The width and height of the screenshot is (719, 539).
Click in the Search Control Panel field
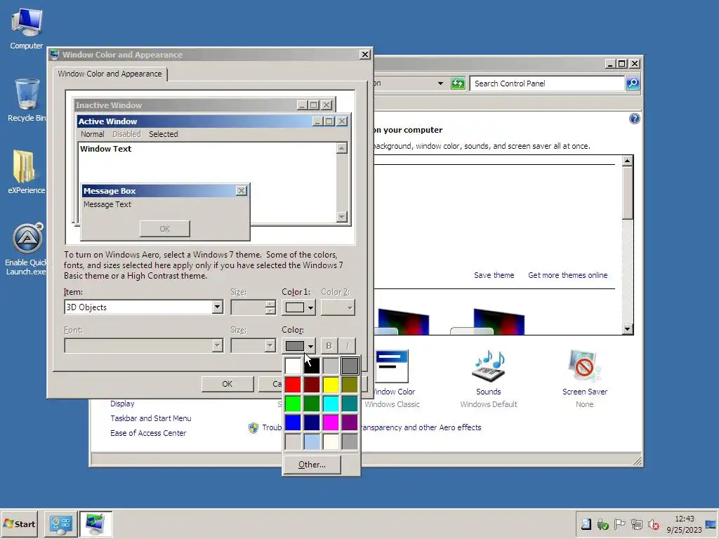546,84
